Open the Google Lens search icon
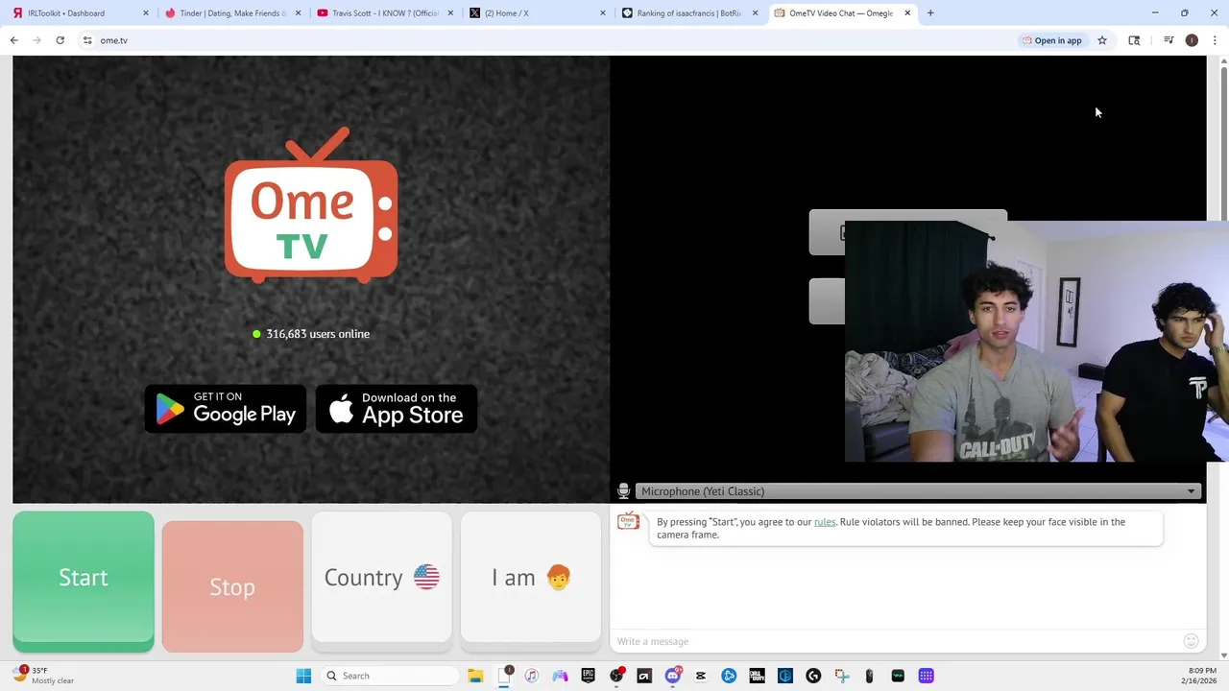The width and height of the screenshot is (1229, 691). point(1134,40)
